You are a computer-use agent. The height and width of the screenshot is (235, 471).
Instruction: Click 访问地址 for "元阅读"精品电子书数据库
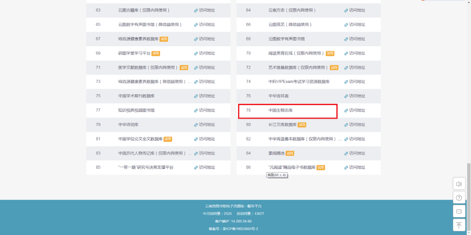[357, 167]
